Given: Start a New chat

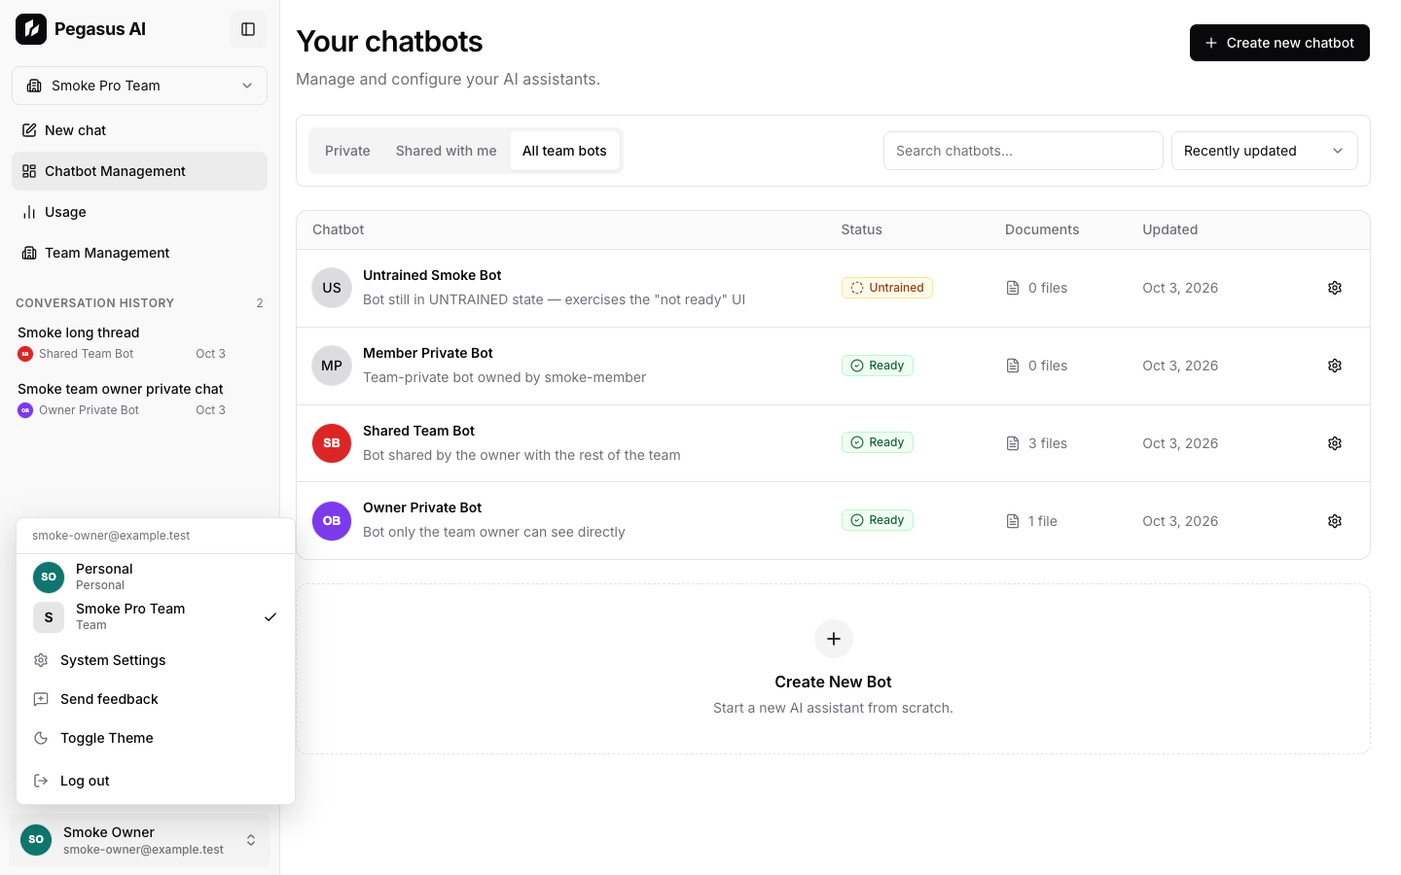Looking at the screenshot, I should [139, 130].
